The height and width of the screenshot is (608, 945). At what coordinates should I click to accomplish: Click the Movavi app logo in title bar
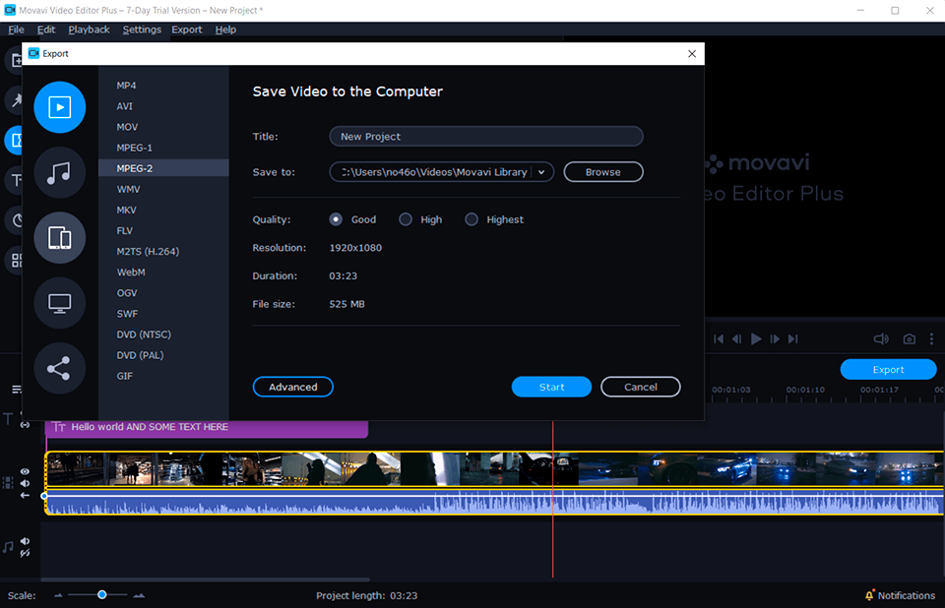point(10,10)
